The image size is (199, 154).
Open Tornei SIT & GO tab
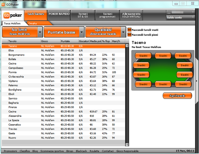point(83,15)
